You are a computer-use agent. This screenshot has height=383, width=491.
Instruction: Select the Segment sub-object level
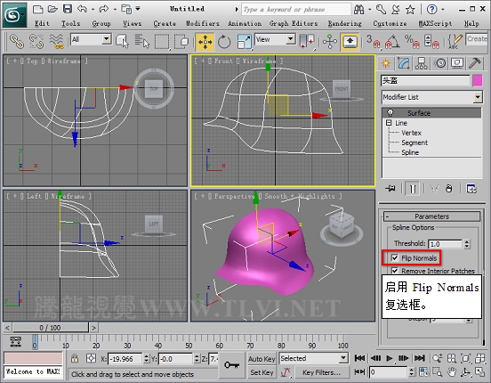[415, 143]
